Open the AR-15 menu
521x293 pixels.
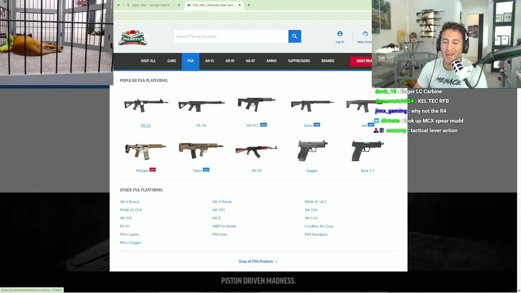tap(210, 61)
